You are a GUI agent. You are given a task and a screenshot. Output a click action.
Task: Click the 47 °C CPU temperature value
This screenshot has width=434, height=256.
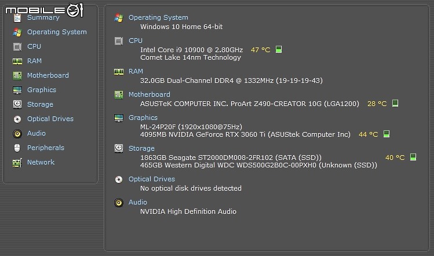click(260, 50)
